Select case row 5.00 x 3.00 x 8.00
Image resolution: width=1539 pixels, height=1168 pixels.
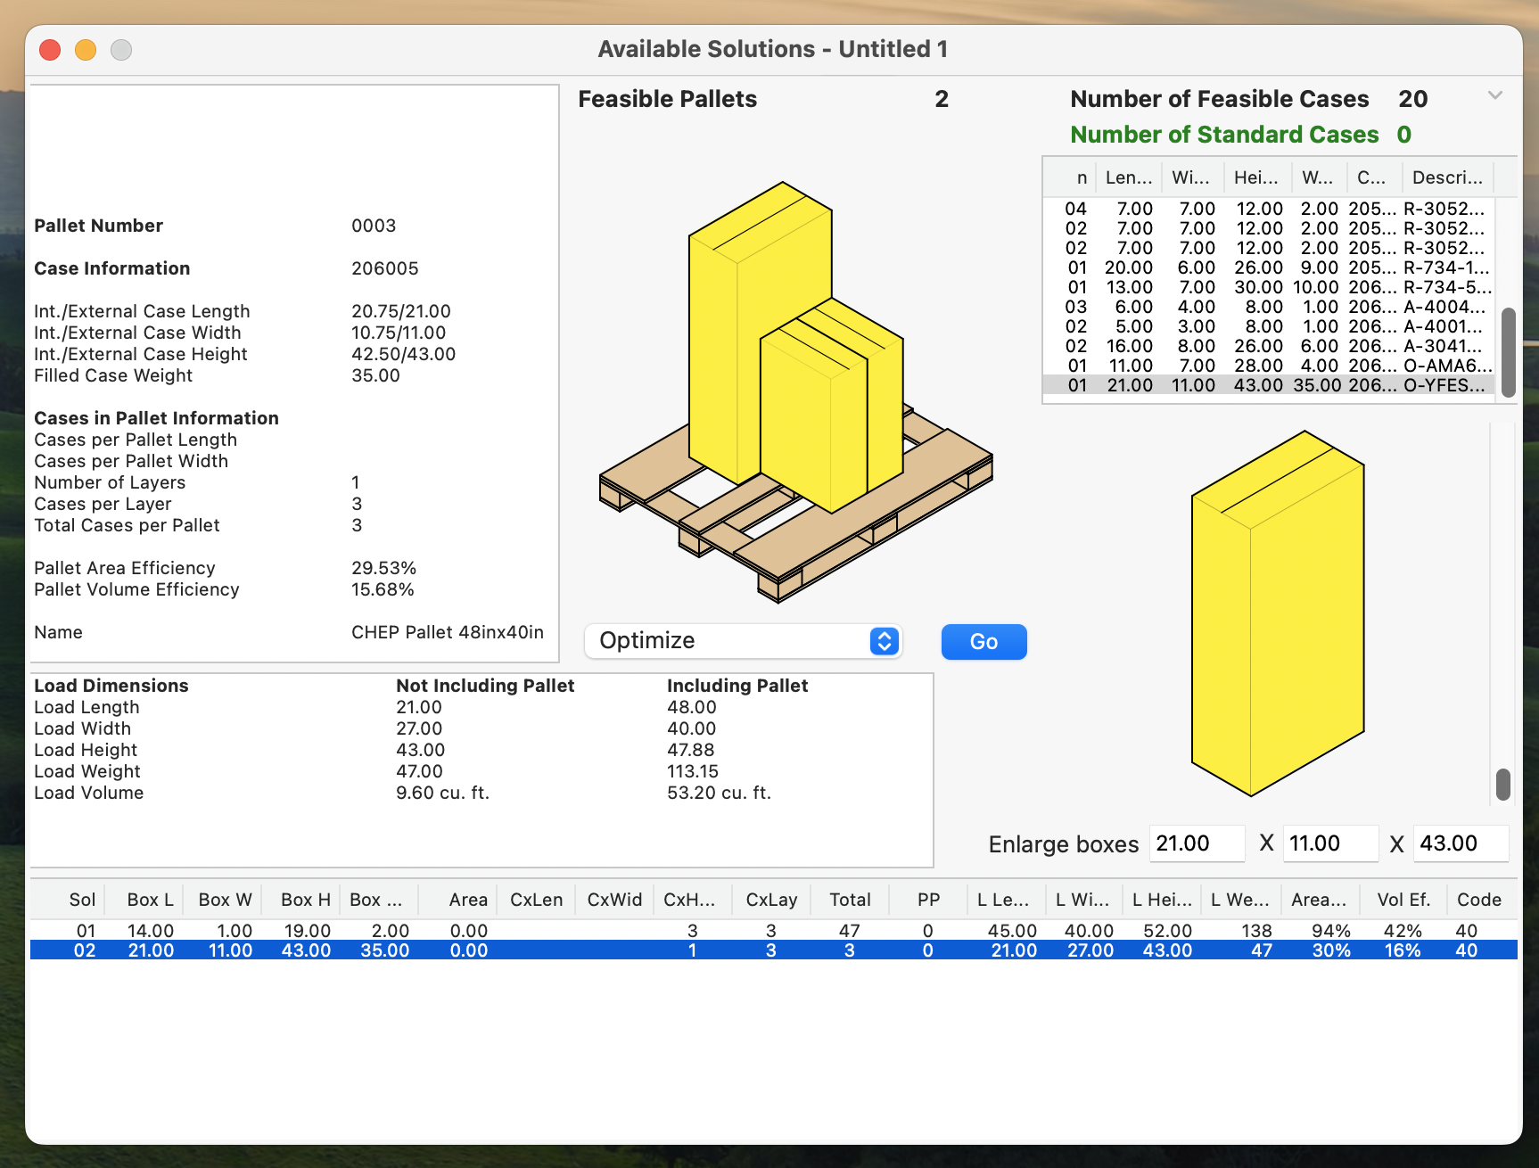1270,326
